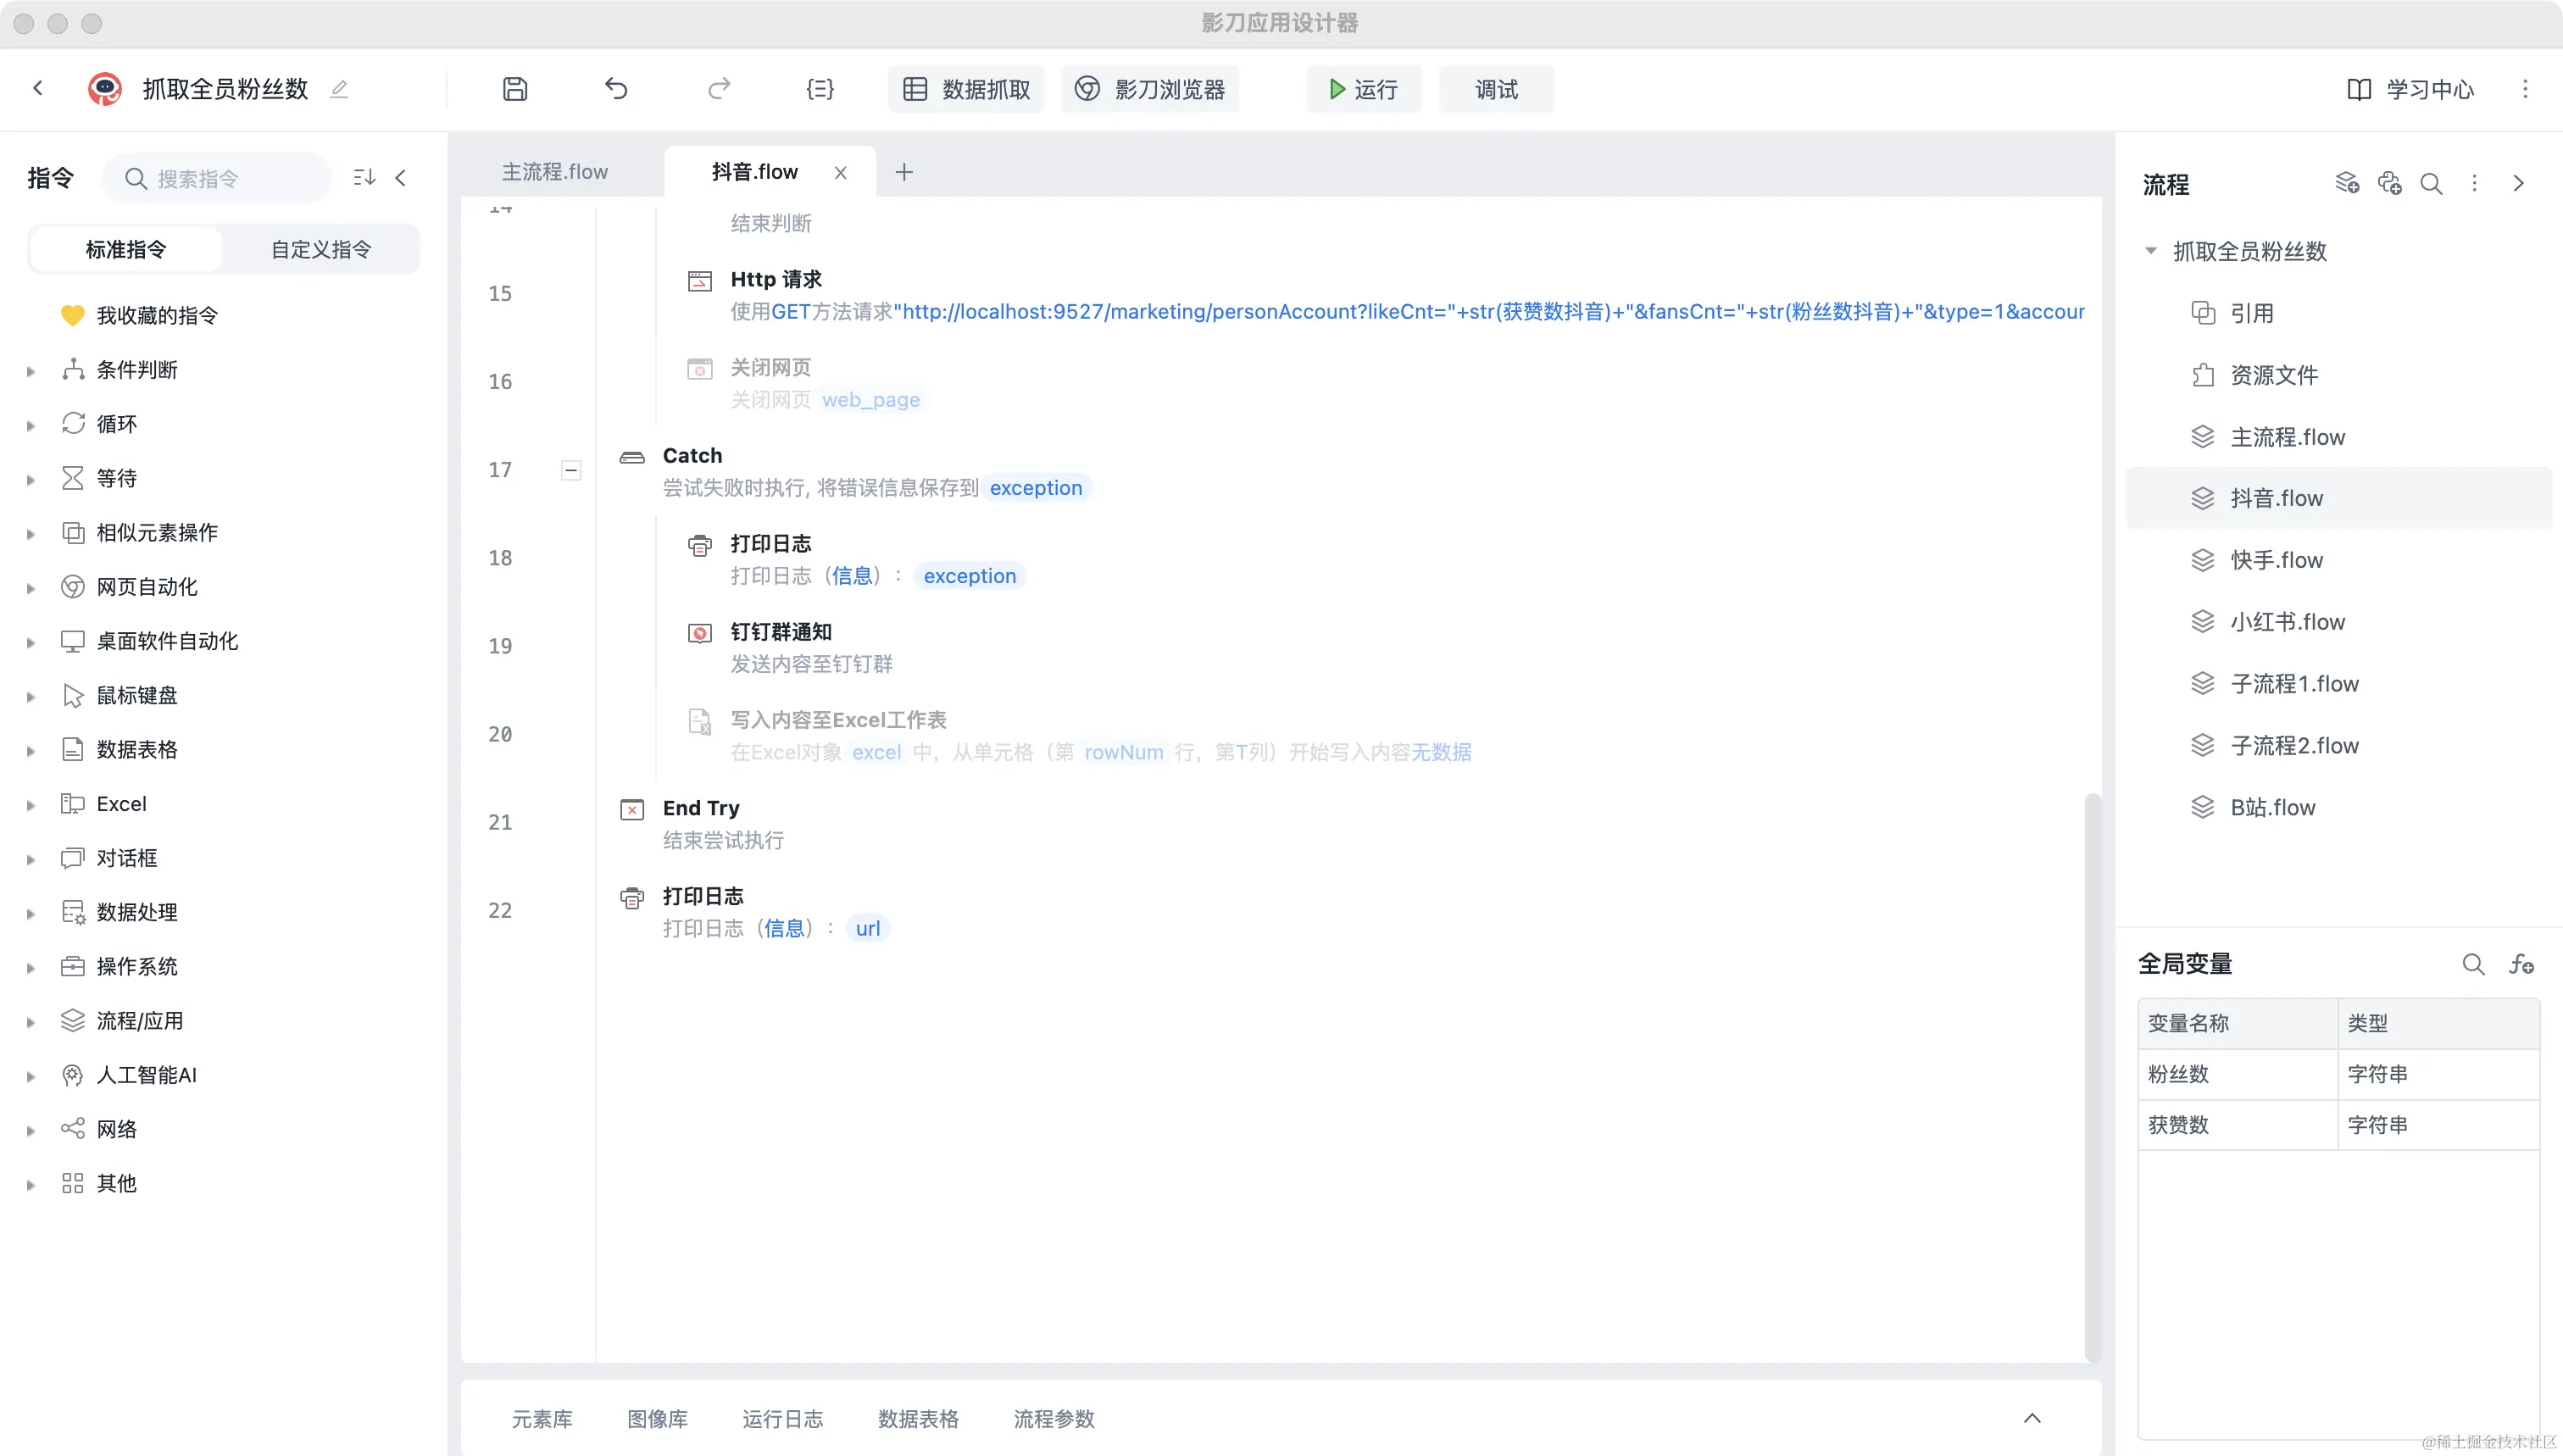The image size is (2563, 1456).
Task: Switch to 自定义指令 toggle
Action: pyautogui.click(x=321, y=249)
